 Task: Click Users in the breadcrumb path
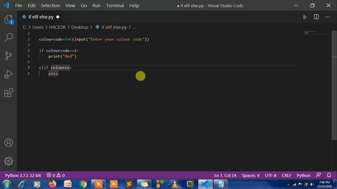coord(37,27)
